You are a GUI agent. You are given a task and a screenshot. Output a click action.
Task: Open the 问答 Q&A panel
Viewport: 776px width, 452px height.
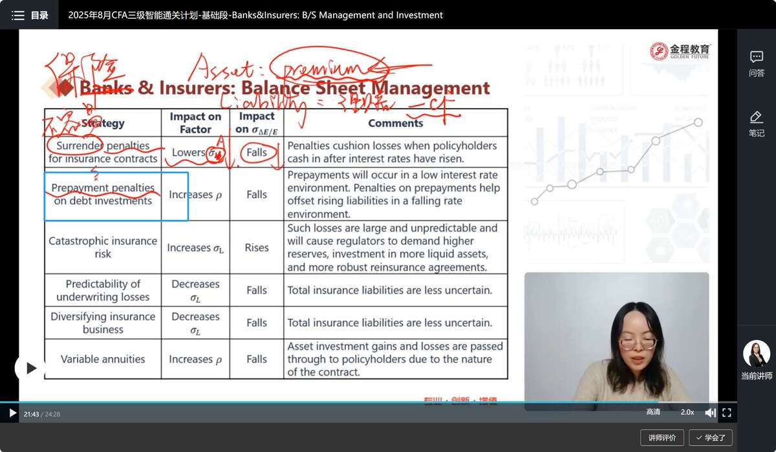756,63
